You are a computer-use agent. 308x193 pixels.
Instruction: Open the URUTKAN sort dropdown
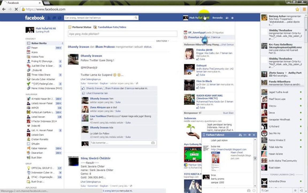pos(163,41)
